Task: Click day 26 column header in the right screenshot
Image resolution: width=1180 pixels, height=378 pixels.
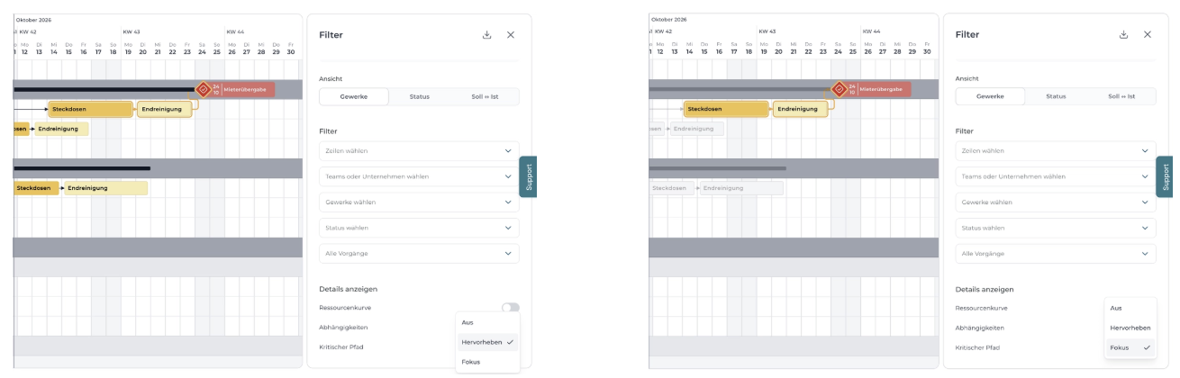Action: coord(867,49)
